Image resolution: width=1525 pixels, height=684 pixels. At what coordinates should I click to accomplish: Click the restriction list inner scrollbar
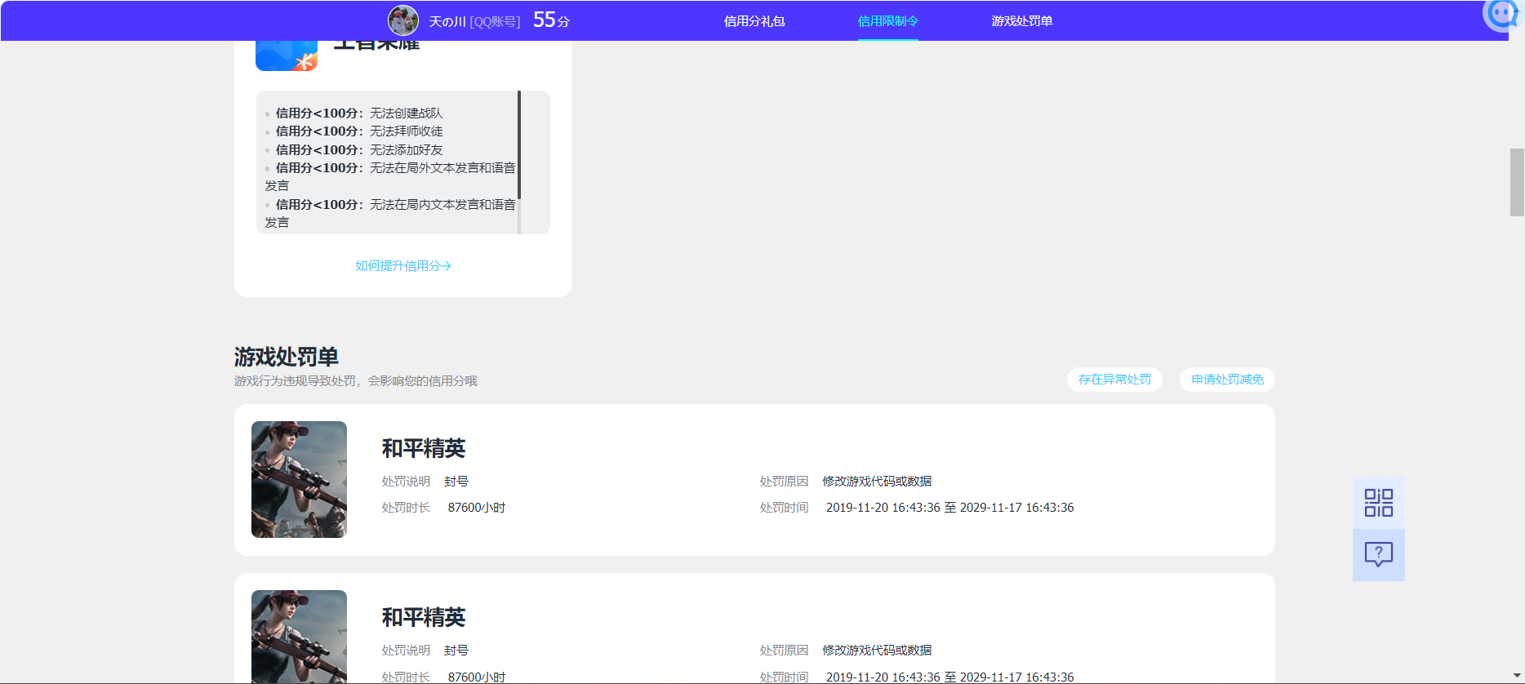[x=519, y=145]
